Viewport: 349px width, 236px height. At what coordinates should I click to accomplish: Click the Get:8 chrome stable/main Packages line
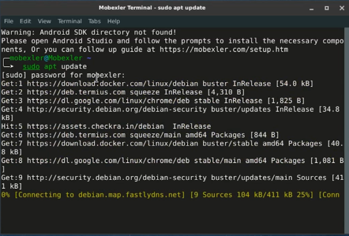(172, 165)
